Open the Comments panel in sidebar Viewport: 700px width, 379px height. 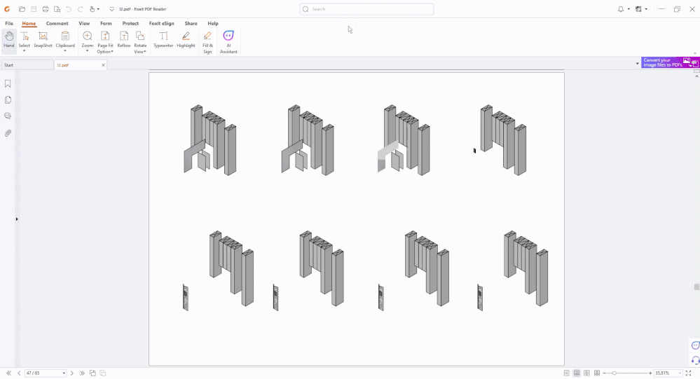click(x=8, y=116)
